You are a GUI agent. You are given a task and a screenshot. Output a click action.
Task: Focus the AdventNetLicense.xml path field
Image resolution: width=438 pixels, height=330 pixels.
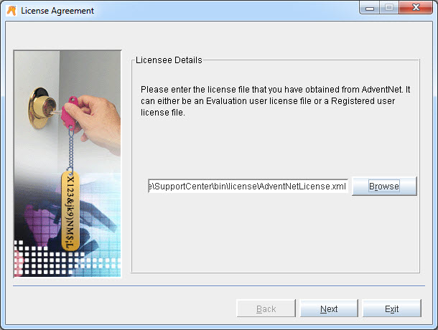248,186
